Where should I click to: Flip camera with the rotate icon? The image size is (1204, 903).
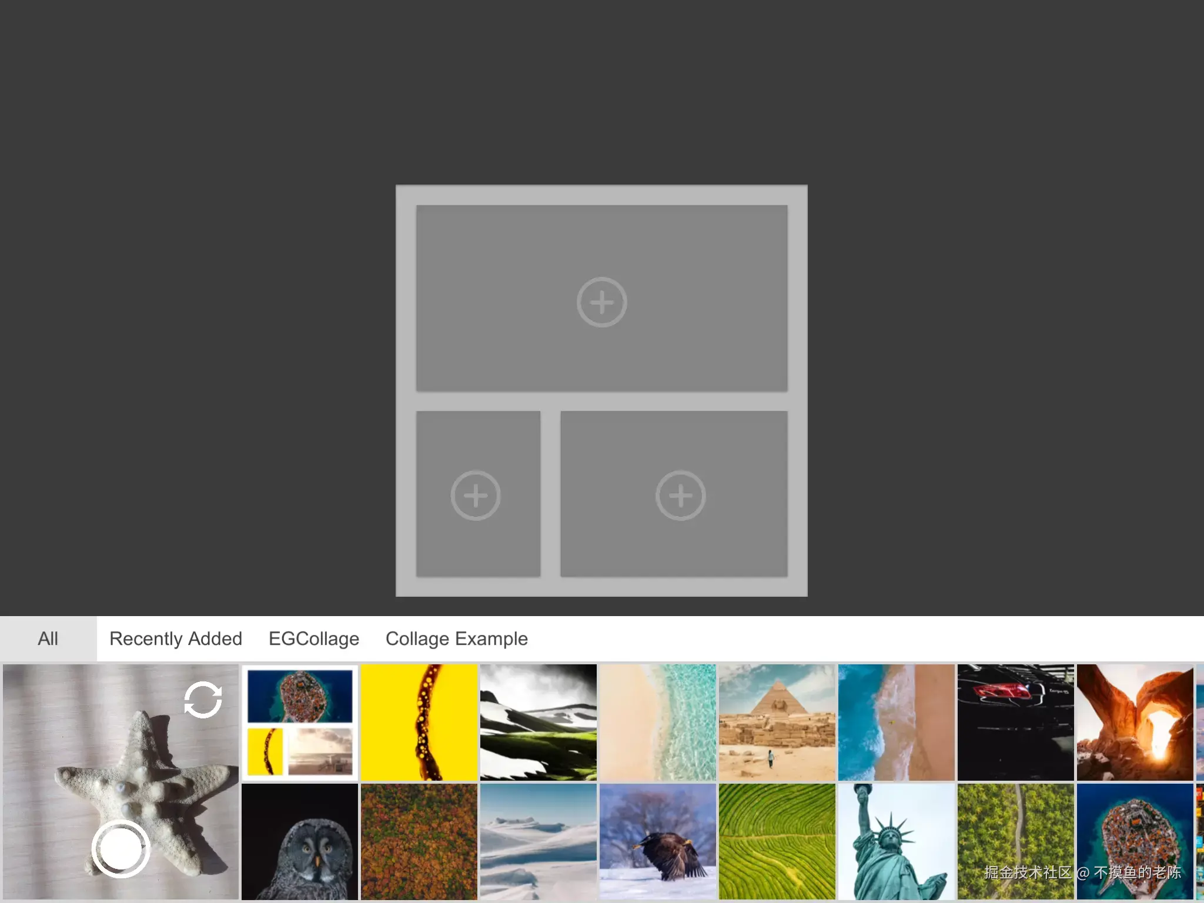tap(203, 700)
